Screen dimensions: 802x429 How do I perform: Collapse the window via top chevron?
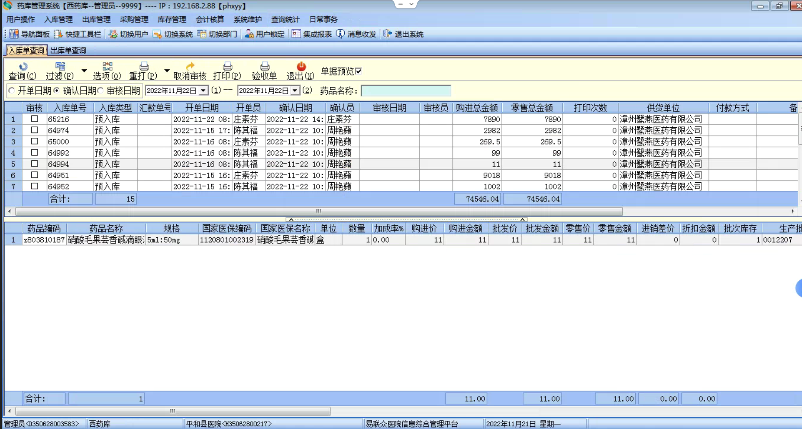pyautogui.click(x=411, y=4)
